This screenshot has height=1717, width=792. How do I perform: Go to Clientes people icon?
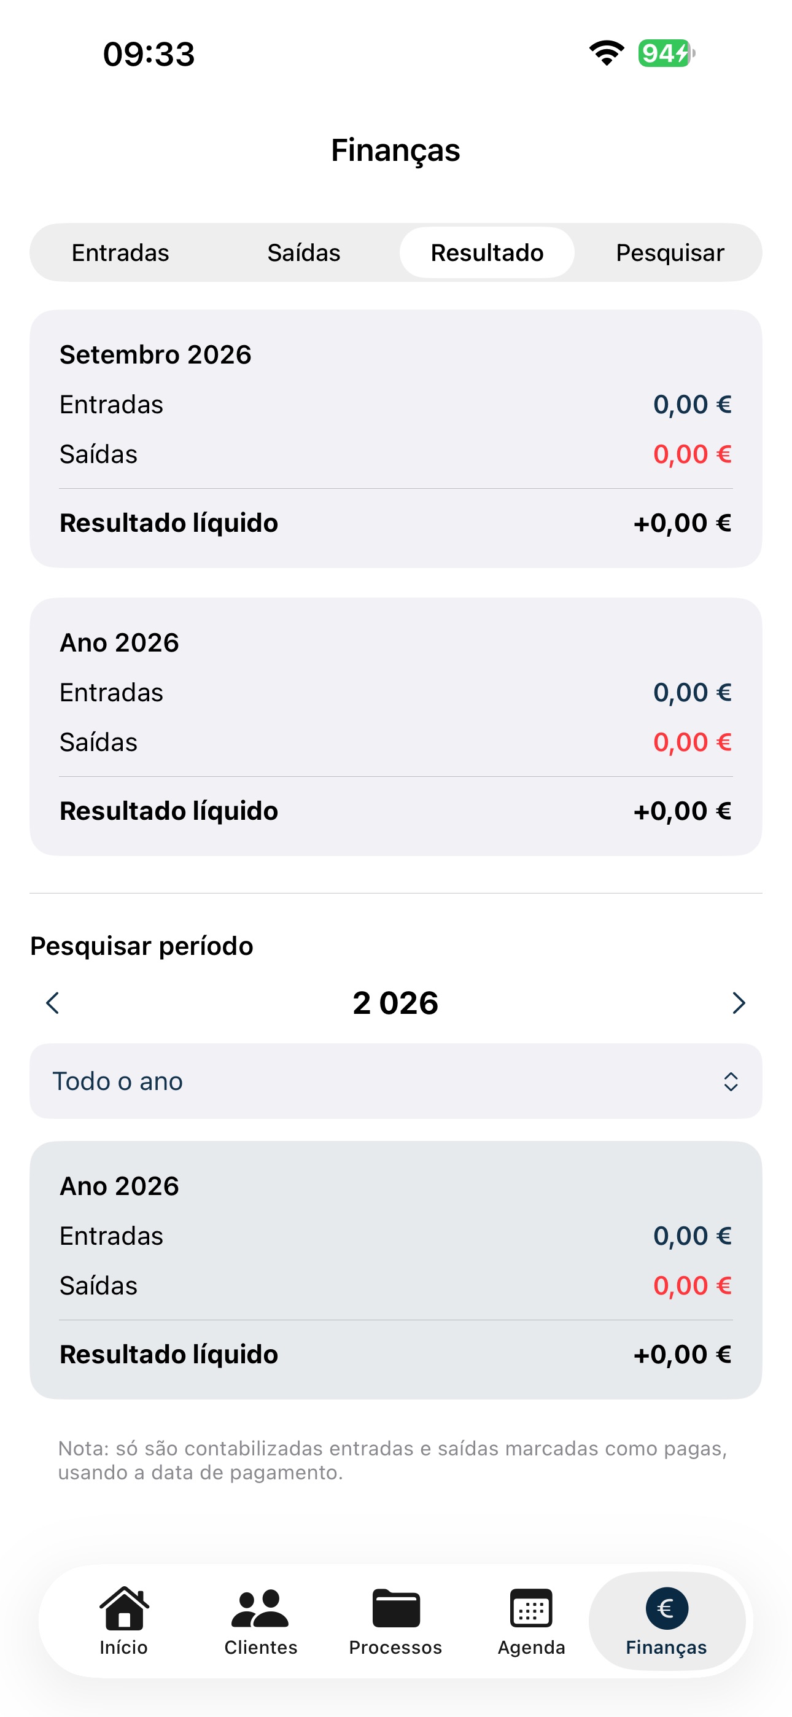pyautogui.click(x=260, y=1608)
